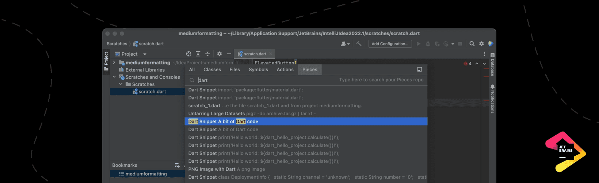
Task: Open Search Everywhere magnifier in toolbar
Action: 472,44
